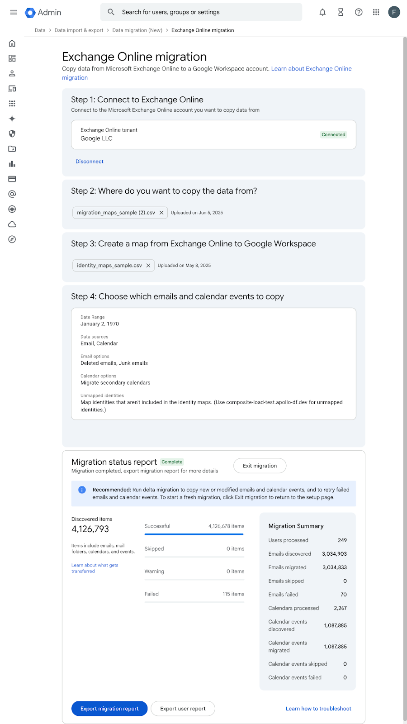
Task: Go to Data migration (New) breadcrumb
Action: tap(137, 30)
